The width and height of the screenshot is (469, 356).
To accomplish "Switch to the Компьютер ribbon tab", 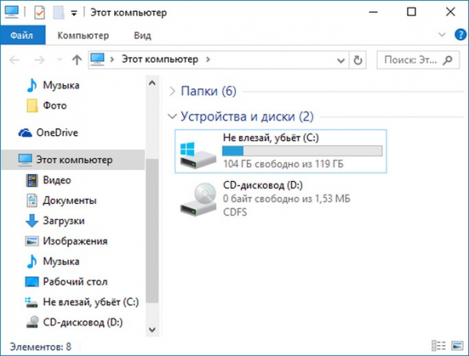I will [x=83, y=35].
